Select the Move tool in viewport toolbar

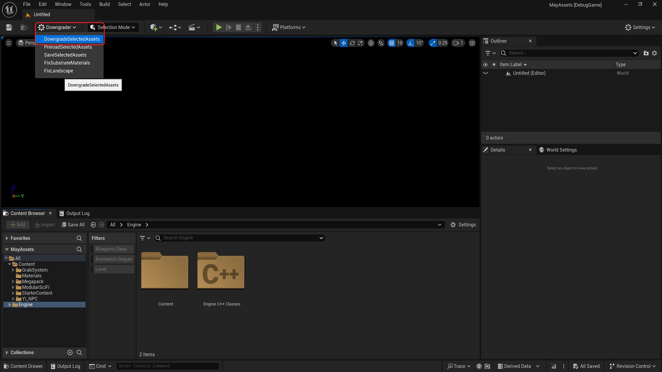click(344, 43)
